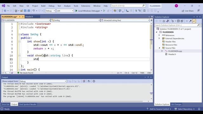Viewport: 203px width, 114px height.
Task: Click the editor settings gear above scrollbar
Action: [152, 17]
